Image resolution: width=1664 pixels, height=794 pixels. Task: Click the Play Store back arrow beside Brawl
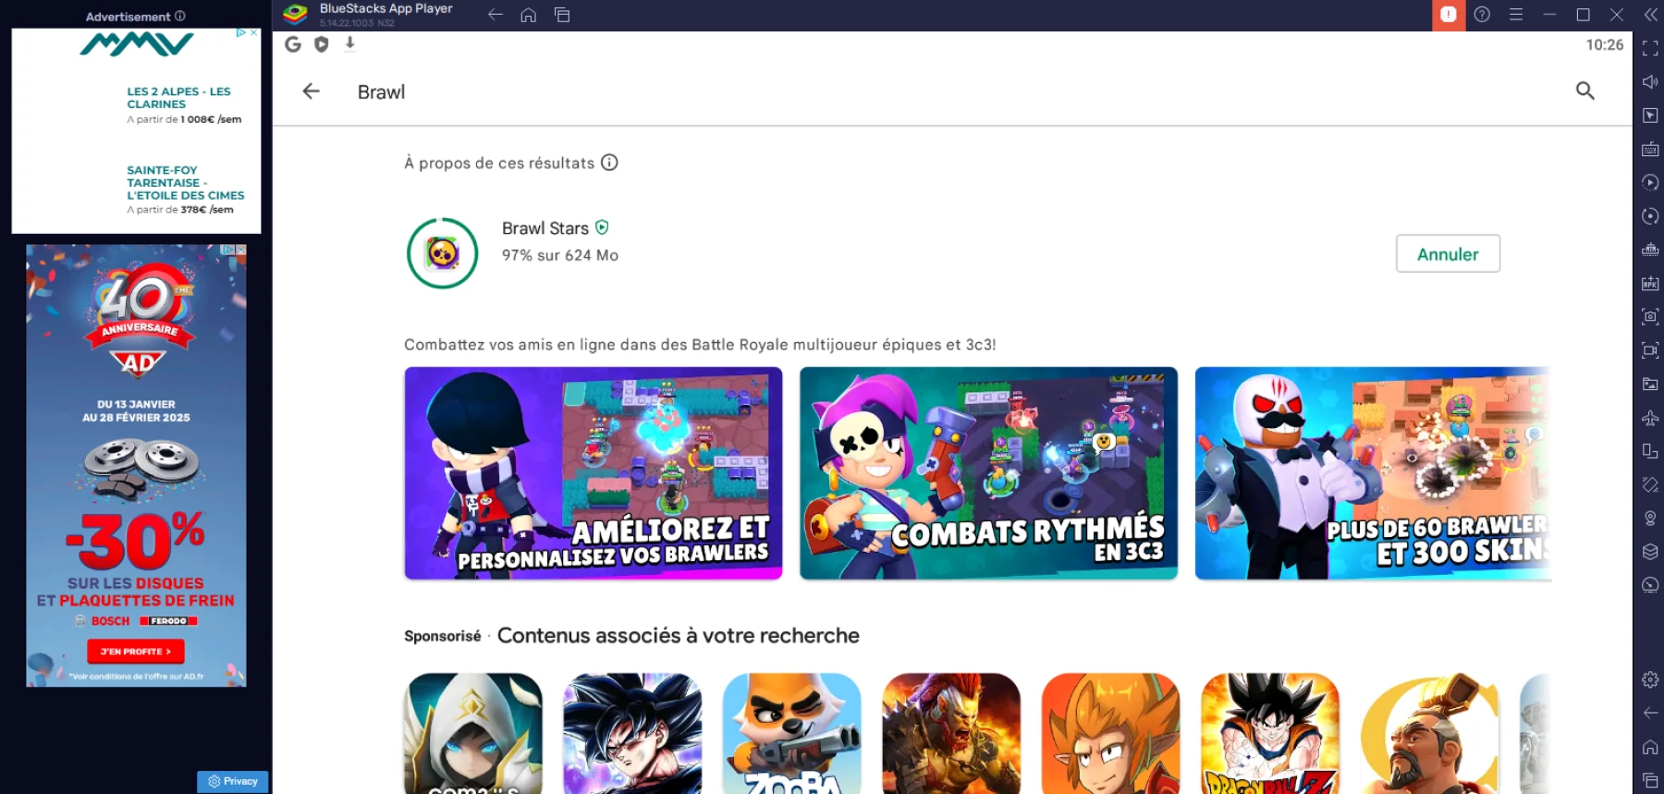(312, 92)
